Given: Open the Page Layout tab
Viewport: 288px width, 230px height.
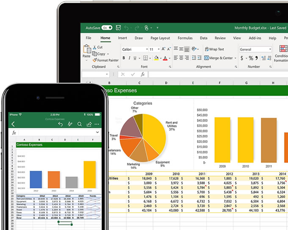Looking at the screenshot, I should point(160,38).
